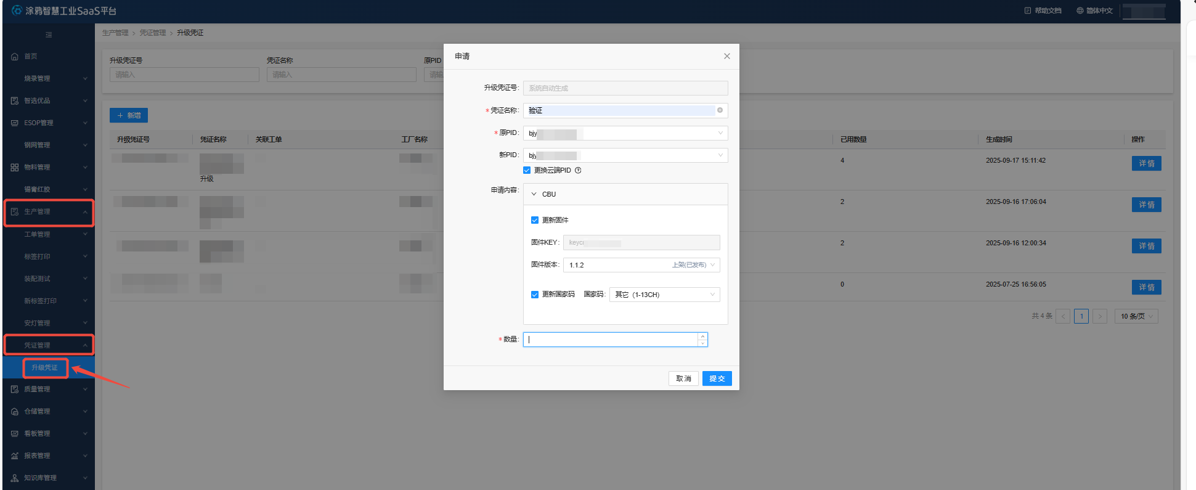The width and height of the screenshot is (1196, 490).
Task: Select 升级凭证 in the sidebar menu
Action: pyautogui.click(x=45, y=368)
